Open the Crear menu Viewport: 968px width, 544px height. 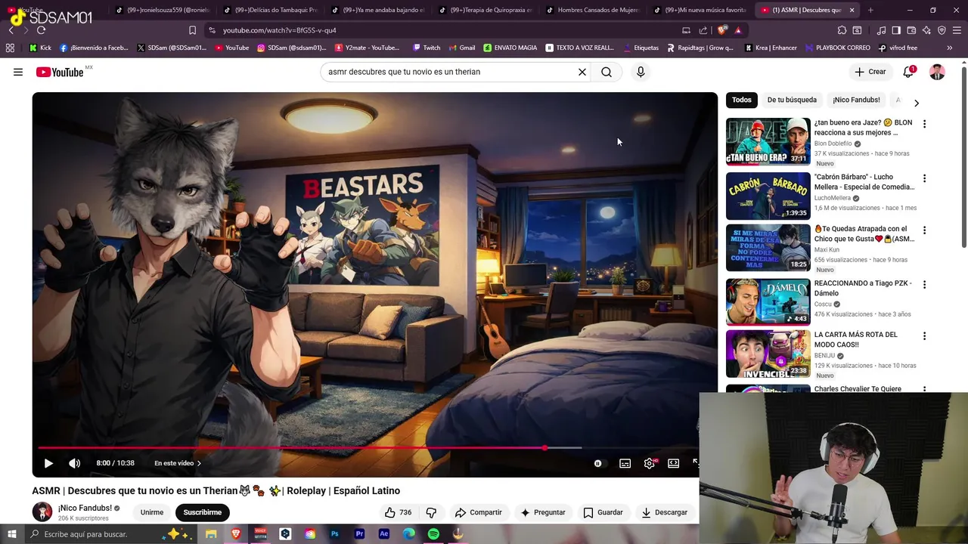point(870,72)
